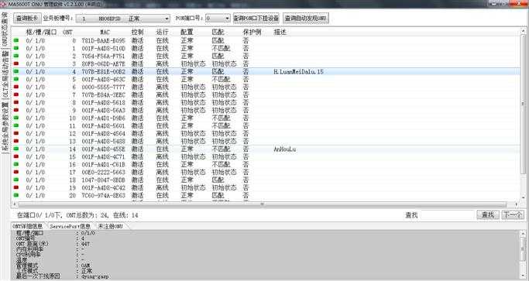The width and height of the screenshot is (529, 281).
Task: Switch to the ONT详细信息 tab
Action: click(x=28, y=226)
